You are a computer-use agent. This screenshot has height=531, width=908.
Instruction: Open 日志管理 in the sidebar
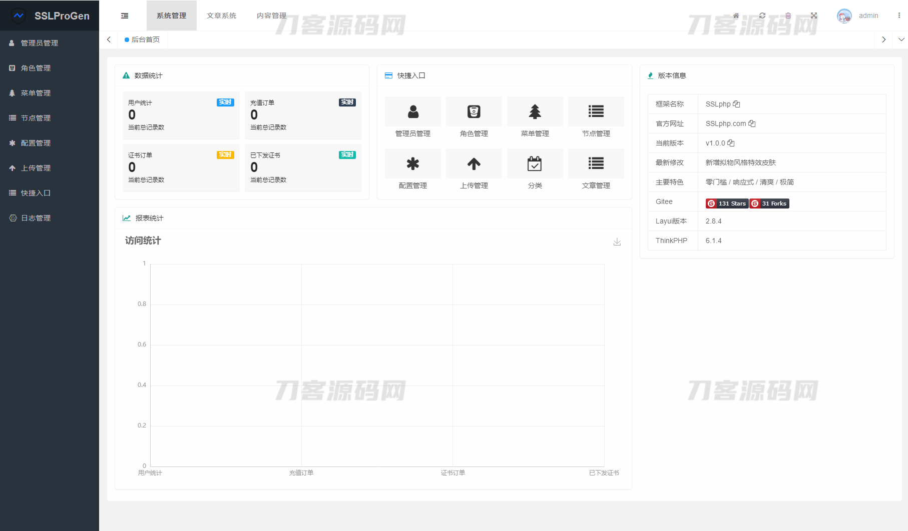pos(36,218)
